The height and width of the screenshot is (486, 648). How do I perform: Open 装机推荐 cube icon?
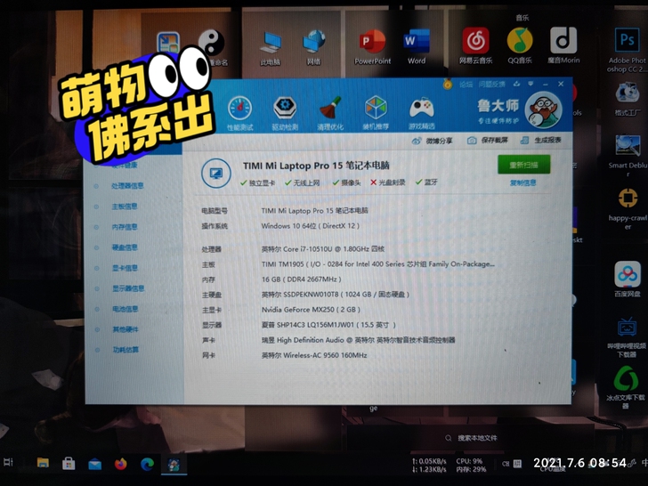376,113
